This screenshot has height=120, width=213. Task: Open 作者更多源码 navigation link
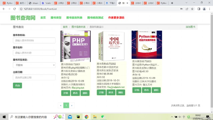(116, 18)
